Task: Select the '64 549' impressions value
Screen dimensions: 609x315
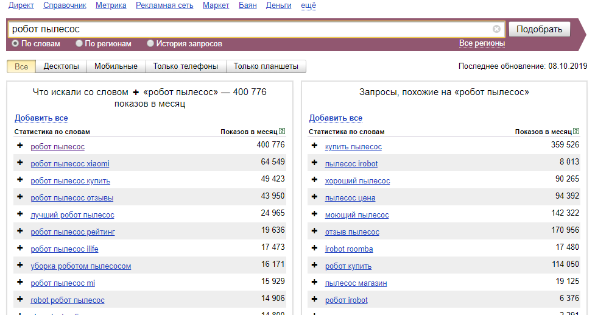Action: [x=273, y=161]
